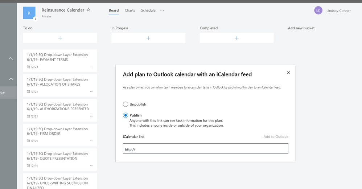Open the plan header ellipsis menu
Viewport: 362px width, 189px height.
click(162, 11)
